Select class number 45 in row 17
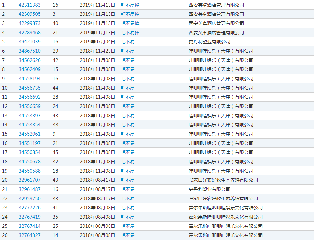 [55, 152]
